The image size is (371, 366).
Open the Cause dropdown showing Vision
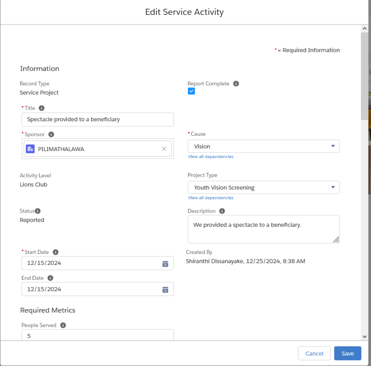264,146
